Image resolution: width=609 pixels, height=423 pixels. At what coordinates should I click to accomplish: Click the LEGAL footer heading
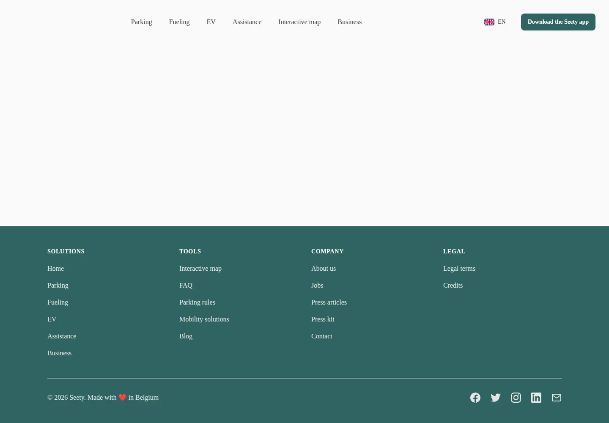coord(454,251)
